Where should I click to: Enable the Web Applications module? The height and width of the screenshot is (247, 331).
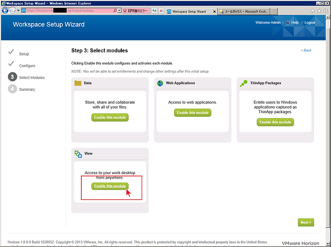pyautogui.click(x=193, y=113)
